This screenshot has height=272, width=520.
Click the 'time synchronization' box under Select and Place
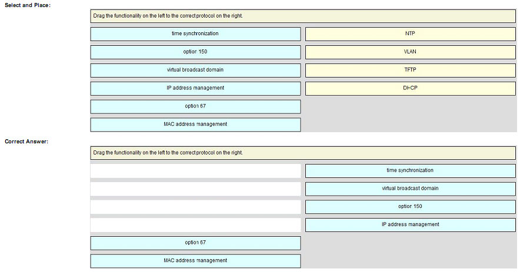(x=195, y=33)
